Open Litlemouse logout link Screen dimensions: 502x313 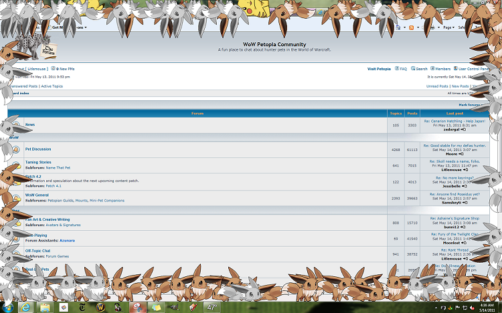[x=31, y=69]
